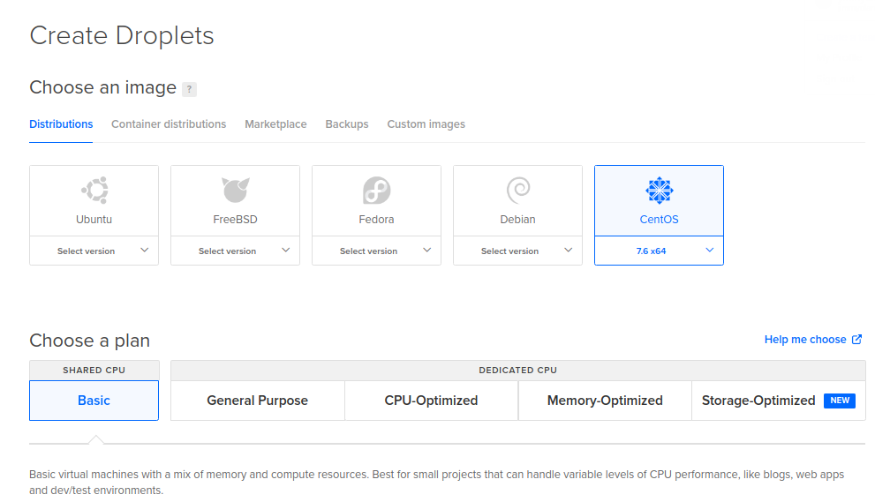Click the image help question mark icon

point(189,89)
